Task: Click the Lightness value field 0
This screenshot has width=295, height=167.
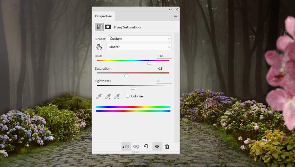Action: pos(164,81)
